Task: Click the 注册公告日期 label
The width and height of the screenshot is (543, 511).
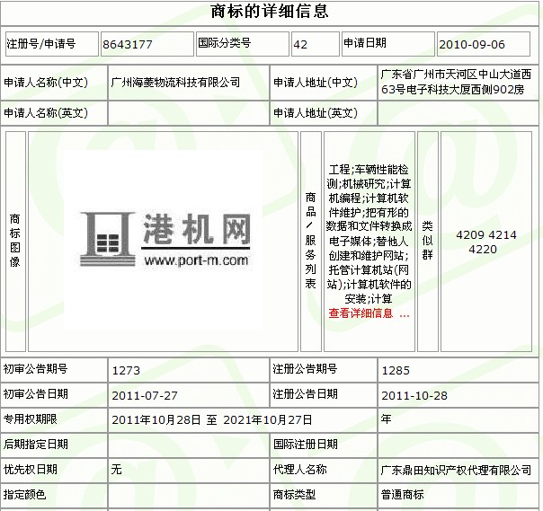Action: pos(305,394)
